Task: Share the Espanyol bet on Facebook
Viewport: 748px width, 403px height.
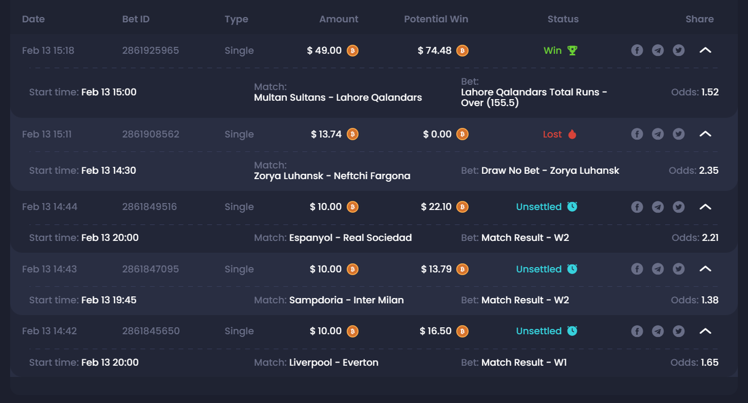Action: pyautogui.click(x=637, y=206)
